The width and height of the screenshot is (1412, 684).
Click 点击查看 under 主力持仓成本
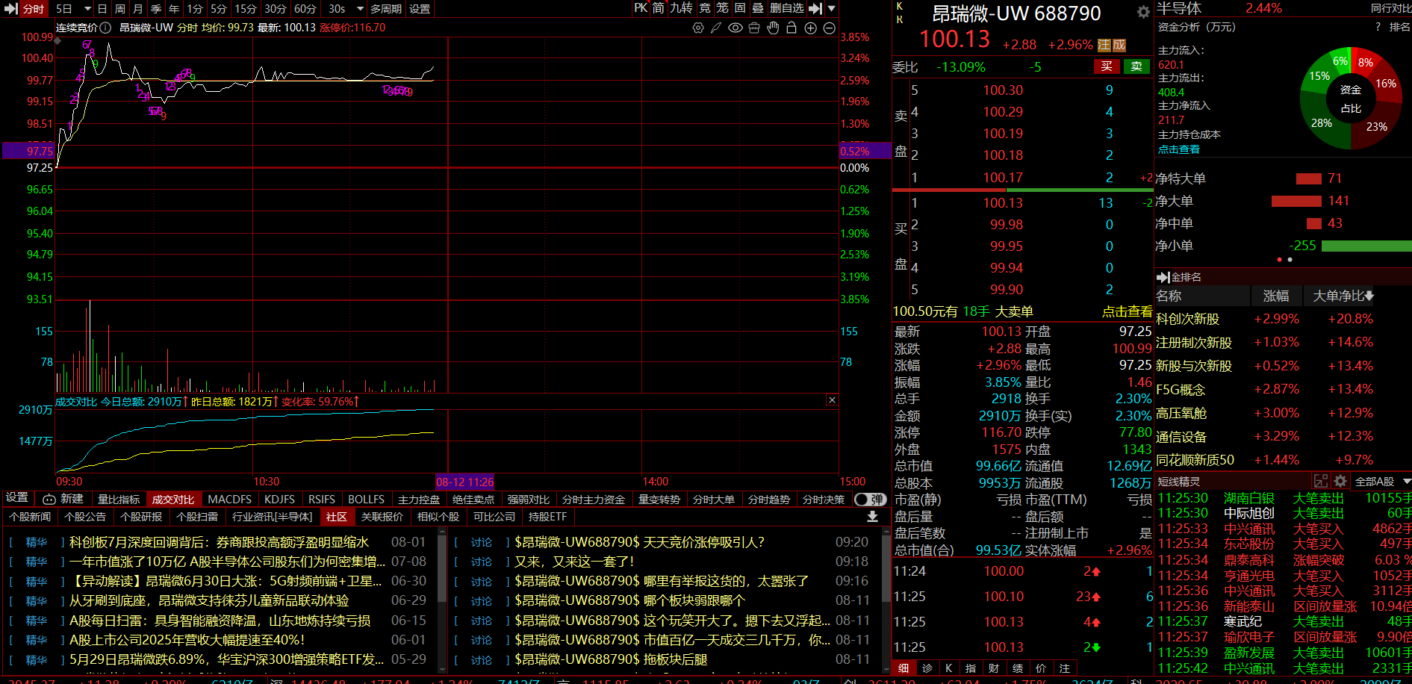click(x=1178, y=149)
